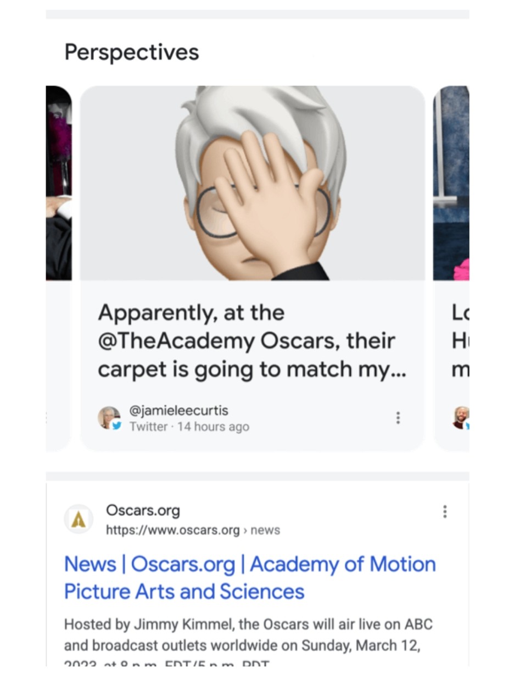Tap the Twitter bird badge on jamieleecurtis avatar
The height and width of the screenshot is (678, 520).
click(116, 426)
